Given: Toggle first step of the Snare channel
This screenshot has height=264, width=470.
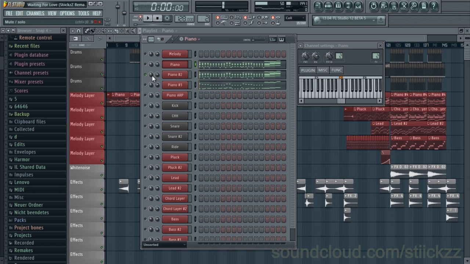Looking at the screenshot, I should pyautogui.click(x=201, y=126).
